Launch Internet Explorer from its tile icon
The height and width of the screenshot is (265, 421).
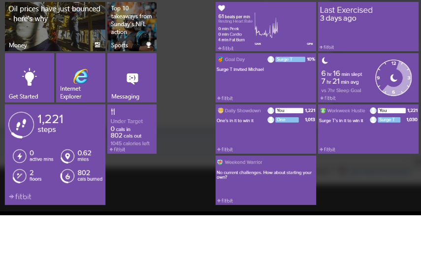[x=81, y=76]
